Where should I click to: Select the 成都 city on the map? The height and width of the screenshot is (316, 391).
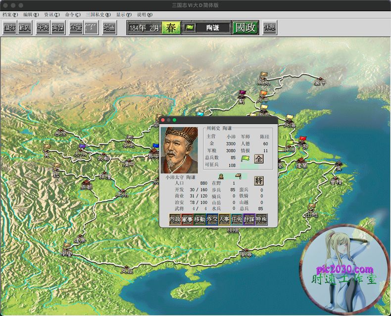[86, 184]
